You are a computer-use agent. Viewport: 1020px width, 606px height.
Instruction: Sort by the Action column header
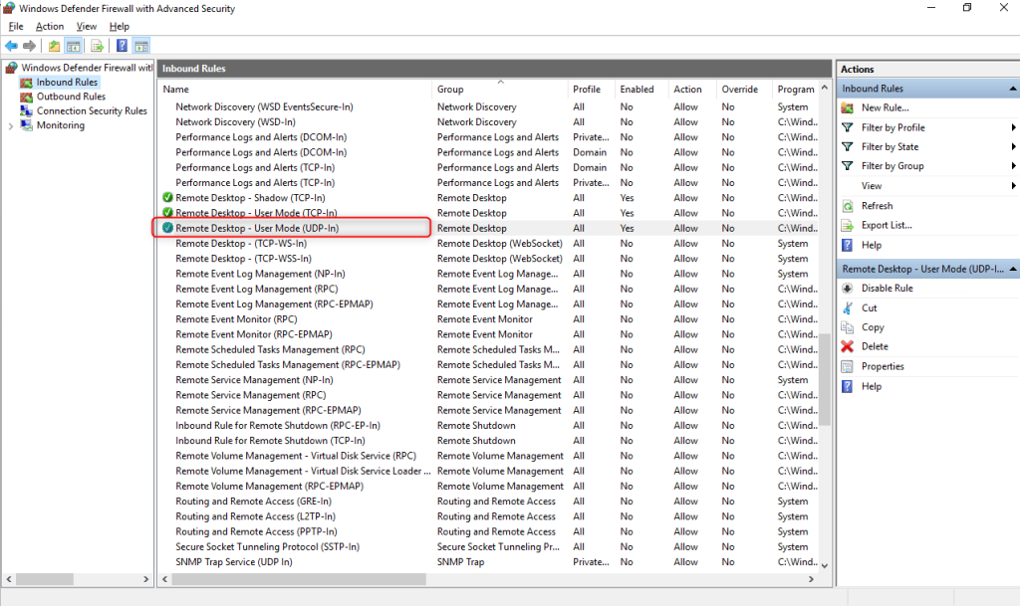pyautogui.click(x=691, y=89)
